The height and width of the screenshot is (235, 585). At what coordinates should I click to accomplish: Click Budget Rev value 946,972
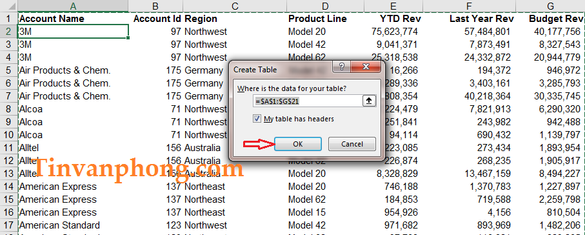click(x=563, y=70)
